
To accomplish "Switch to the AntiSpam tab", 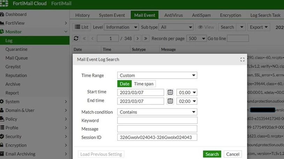I will 201,15.
